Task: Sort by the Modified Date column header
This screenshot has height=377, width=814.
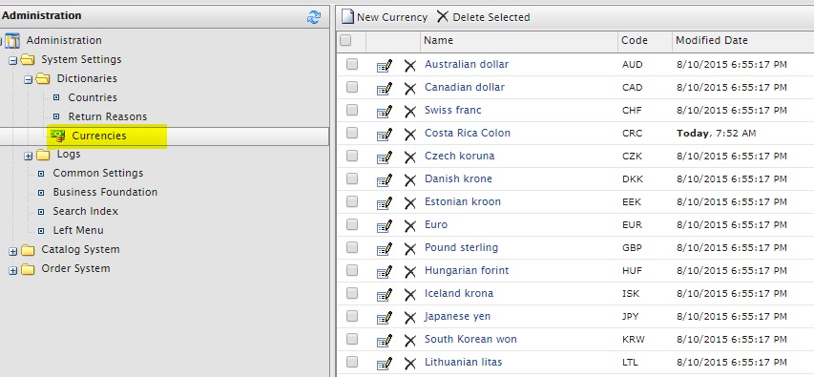Action: click(x=712, y=40)
